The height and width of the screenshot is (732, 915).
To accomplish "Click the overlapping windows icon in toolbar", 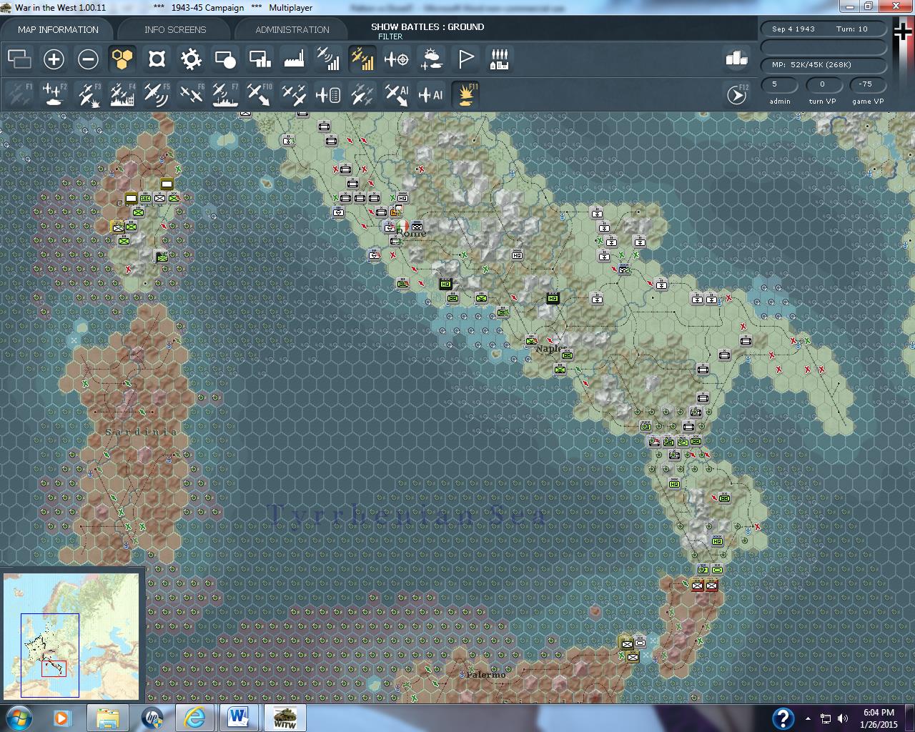I will click(x=19, y=59).
